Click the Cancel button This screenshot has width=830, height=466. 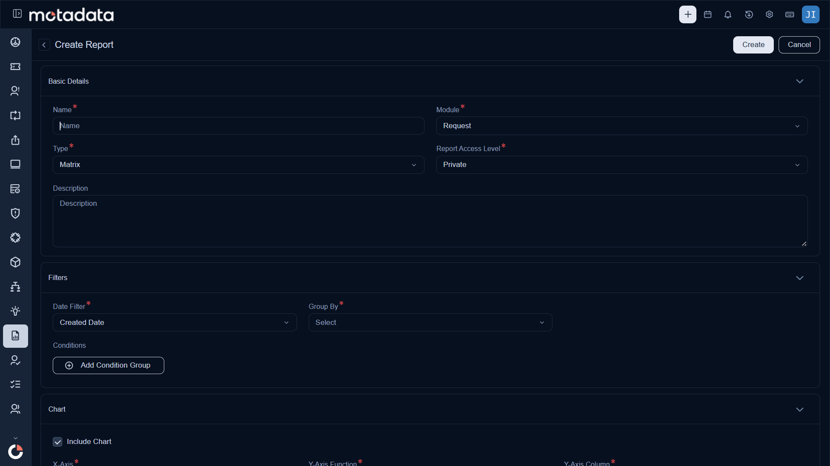(799, 45)
